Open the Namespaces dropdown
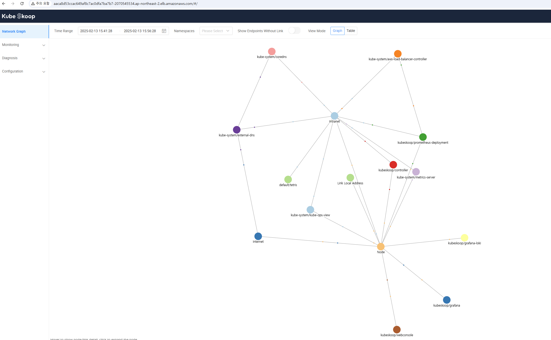 [x=216, y=31]
